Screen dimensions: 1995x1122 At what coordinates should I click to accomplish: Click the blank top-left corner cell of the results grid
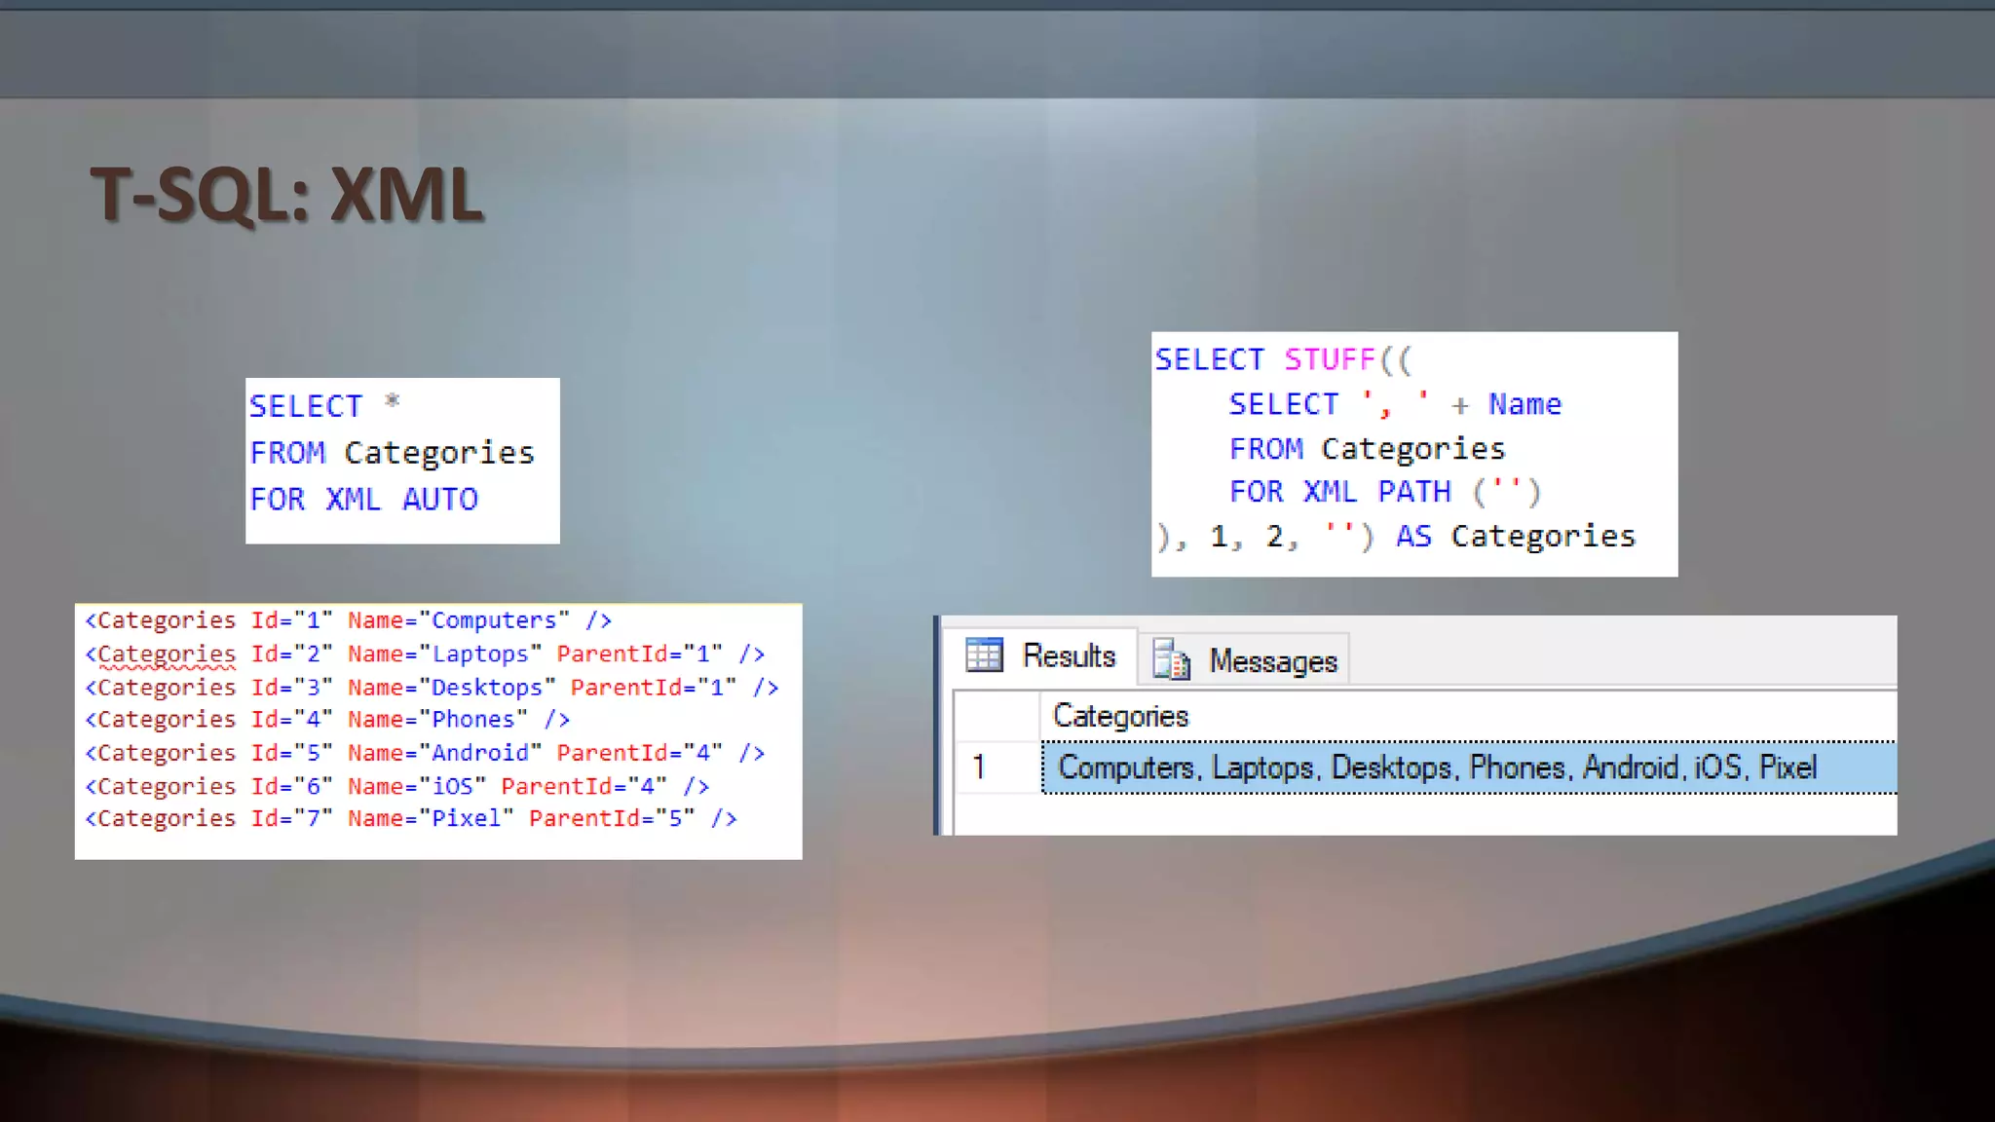pyautogui.click(x=997, y=716)
